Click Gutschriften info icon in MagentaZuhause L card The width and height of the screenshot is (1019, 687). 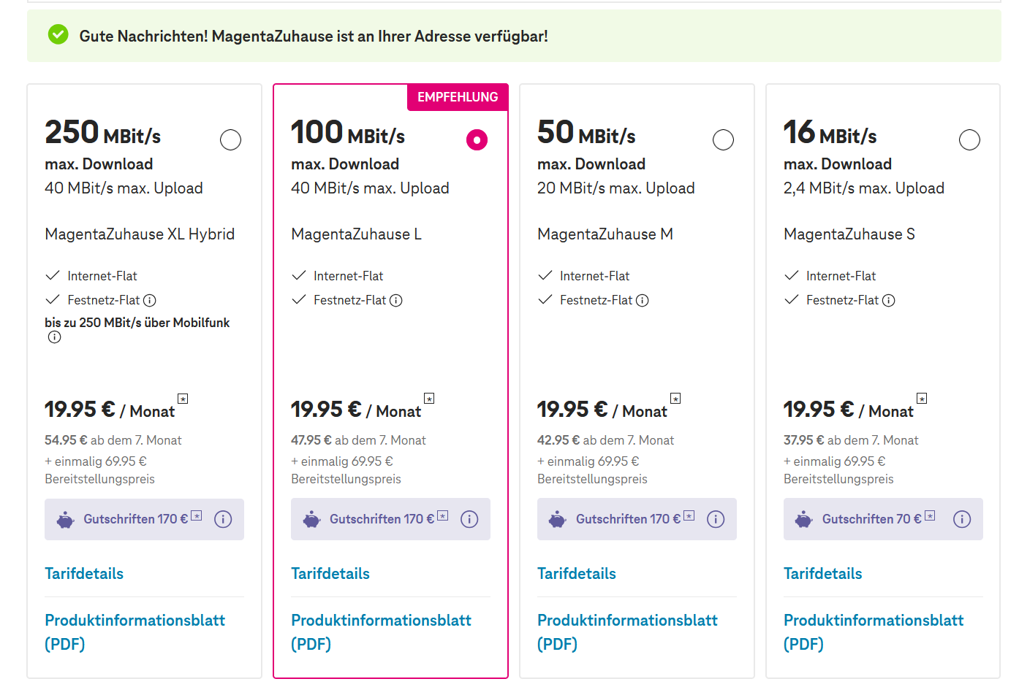[469, 519]
